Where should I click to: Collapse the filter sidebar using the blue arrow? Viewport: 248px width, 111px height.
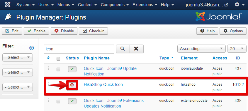click(32, 48)
